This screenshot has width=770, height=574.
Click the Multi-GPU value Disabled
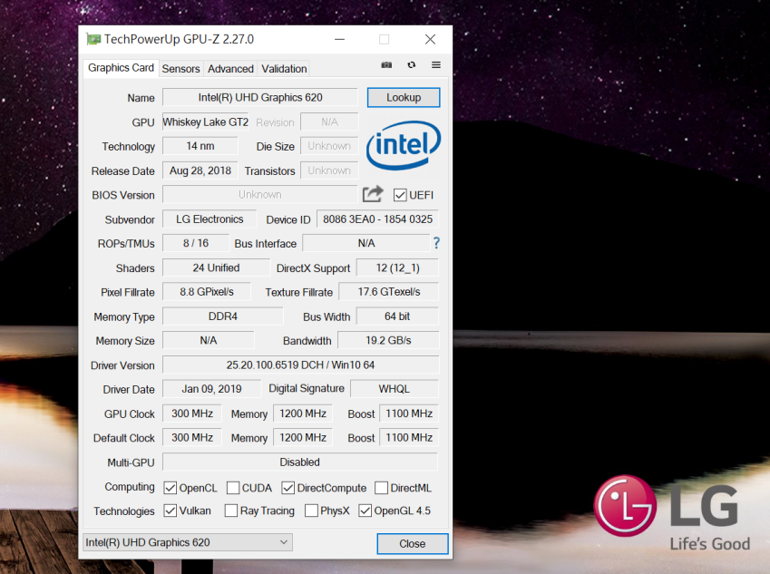tap(299, 462)
